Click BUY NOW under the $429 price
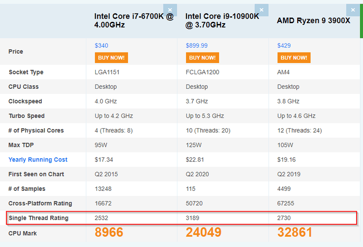 294,58
